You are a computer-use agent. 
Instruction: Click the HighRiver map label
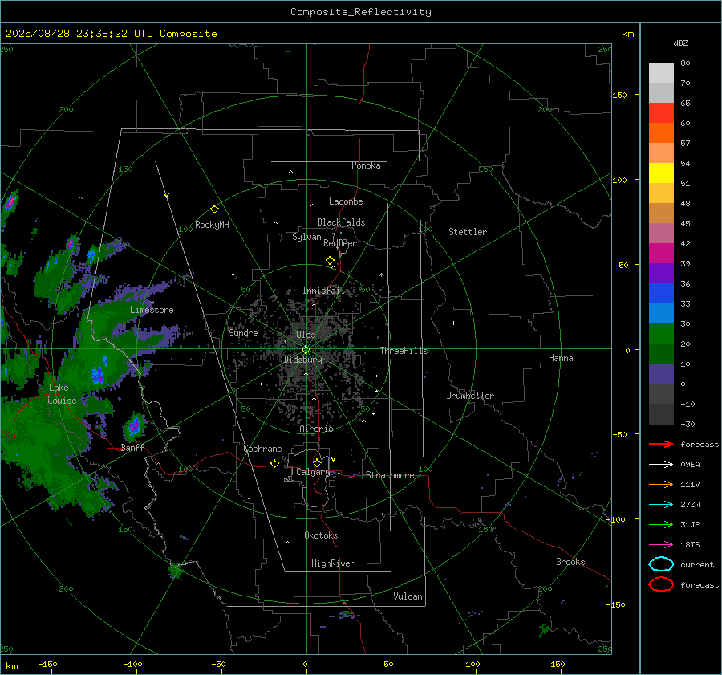pos(333,563)
